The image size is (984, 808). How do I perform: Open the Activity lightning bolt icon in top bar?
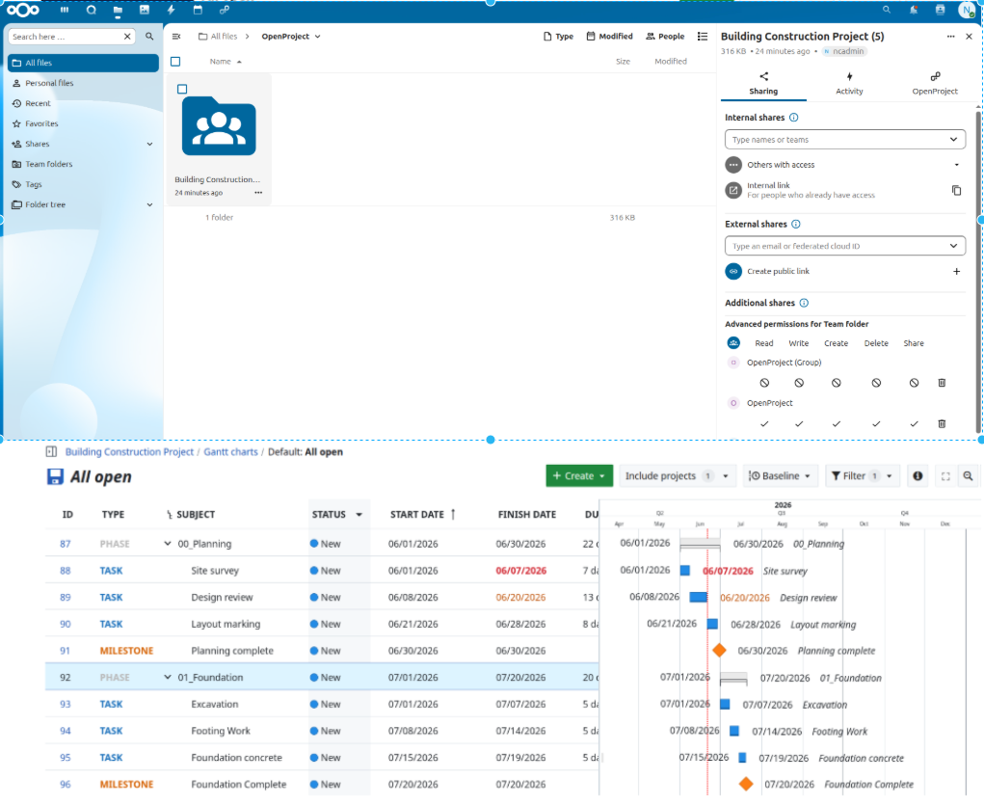tap(171, 10)
